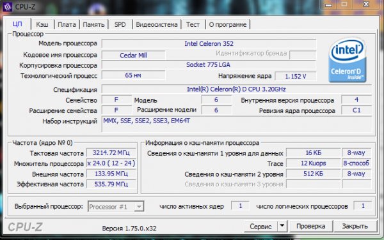Viewport: 384px width, 240px height.
Task: Click the 65 нм technology value
Action: click(x=133, y=75)
